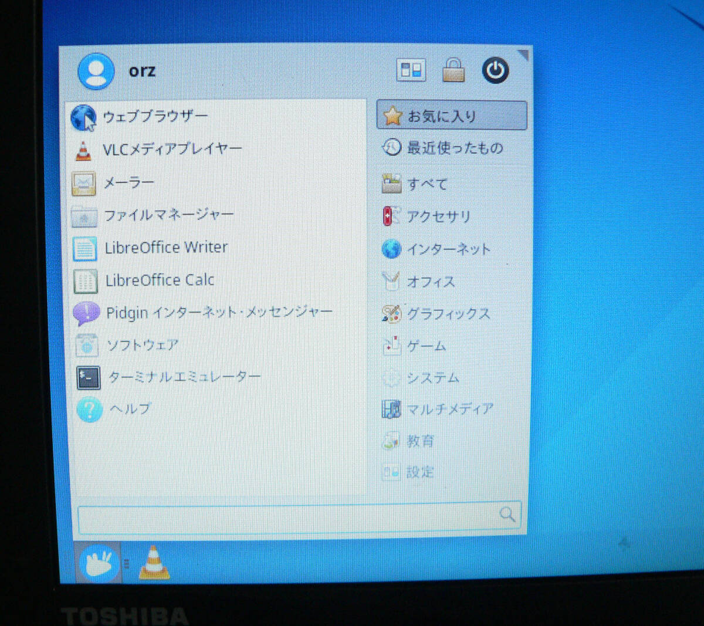Click the Whisker menu button on taskbar

[99, 564]
